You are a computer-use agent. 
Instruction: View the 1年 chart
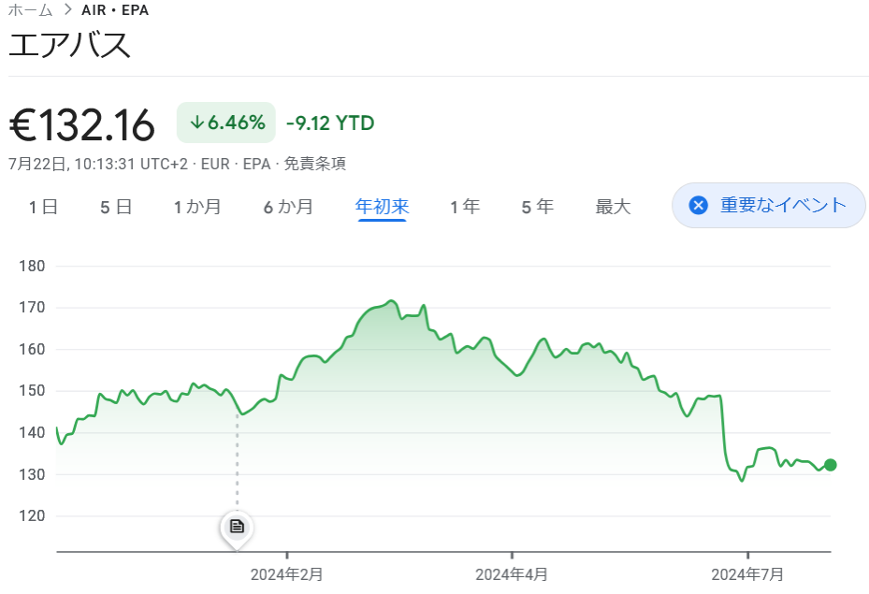click(465, 207)
